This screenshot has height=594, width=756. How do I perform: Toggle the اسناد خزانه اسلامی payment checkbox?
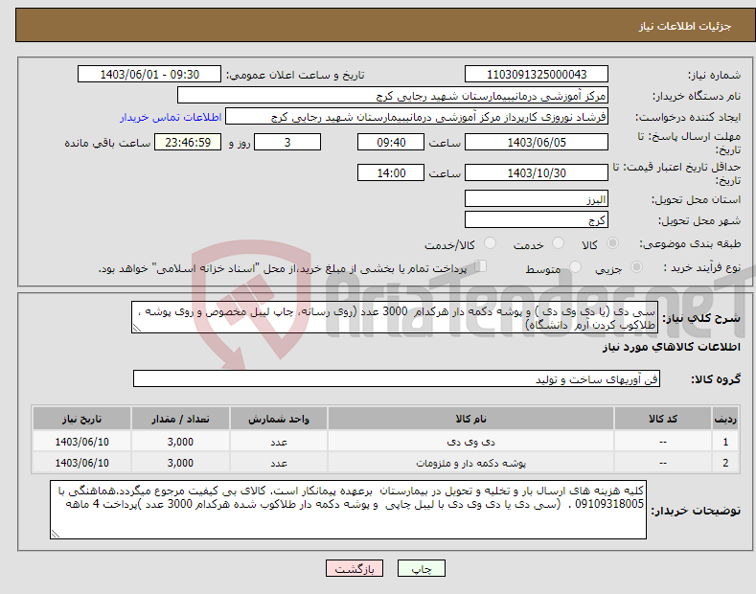click(481, 266)
